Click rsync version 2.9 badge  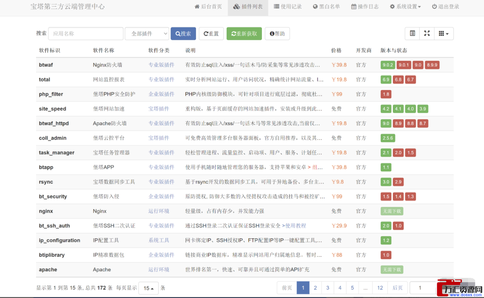(398, 182)
